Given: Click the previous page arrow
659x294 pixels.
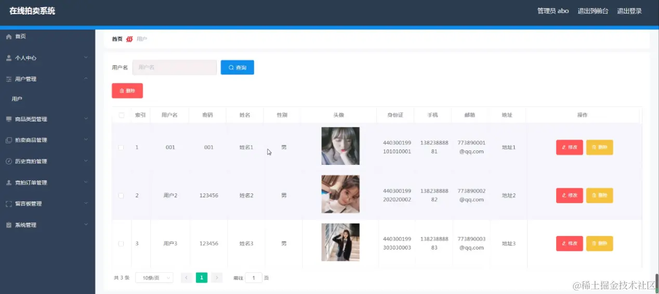Looking at the screenshot, I should (187, 278).
